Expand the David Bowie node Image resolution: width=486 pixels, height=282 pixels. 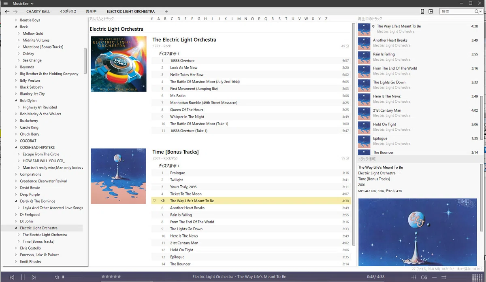[x=16, y=188]
